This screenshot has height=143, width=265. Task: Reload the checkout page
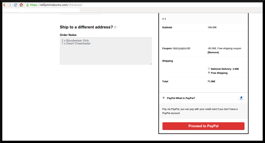coord(16,5)
